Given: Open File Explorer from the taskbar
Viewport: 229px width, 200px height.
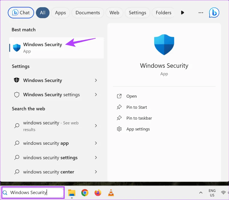Looking at the screenshot, I should point(72,193).
